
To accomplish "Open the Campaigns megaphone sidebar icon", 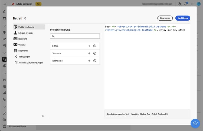I will tap(5, 32).
